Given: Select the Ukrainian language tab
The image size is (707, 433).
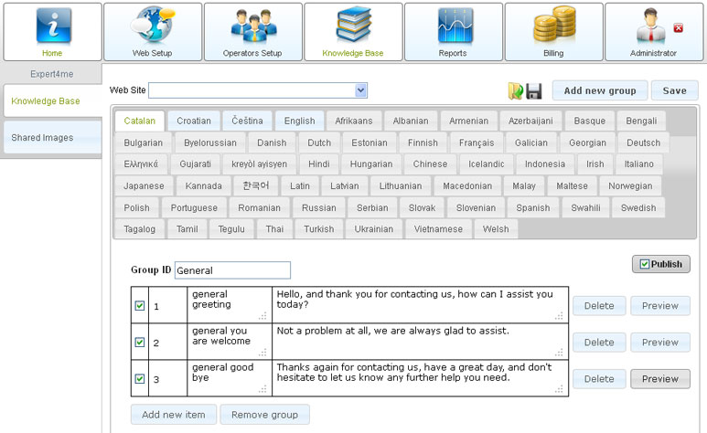Looking at the screenshot, I should pos(374,229).
